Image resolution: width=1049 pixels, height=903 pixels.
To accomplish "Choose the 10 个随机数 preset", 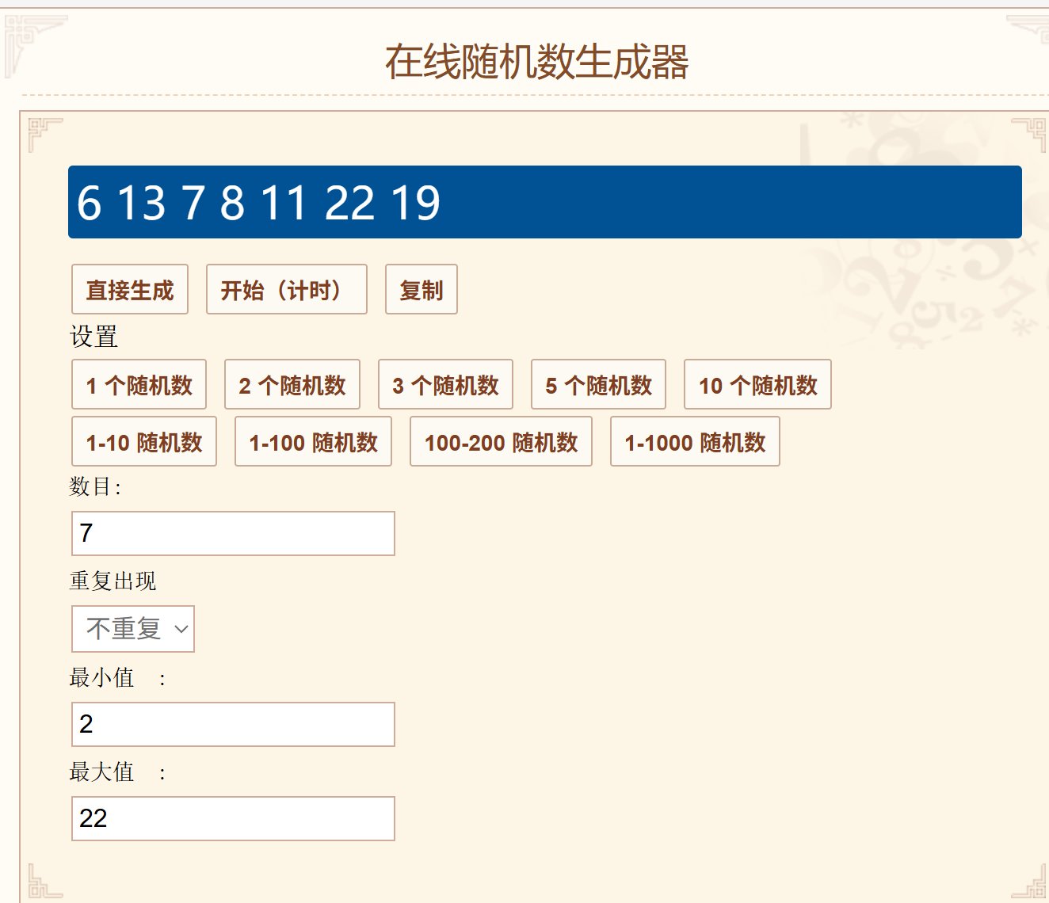I will click(x=757, y=385).
